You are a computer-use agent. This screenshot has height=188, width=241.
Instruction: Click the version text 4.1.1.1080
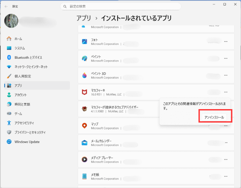[x=97, y=111]
